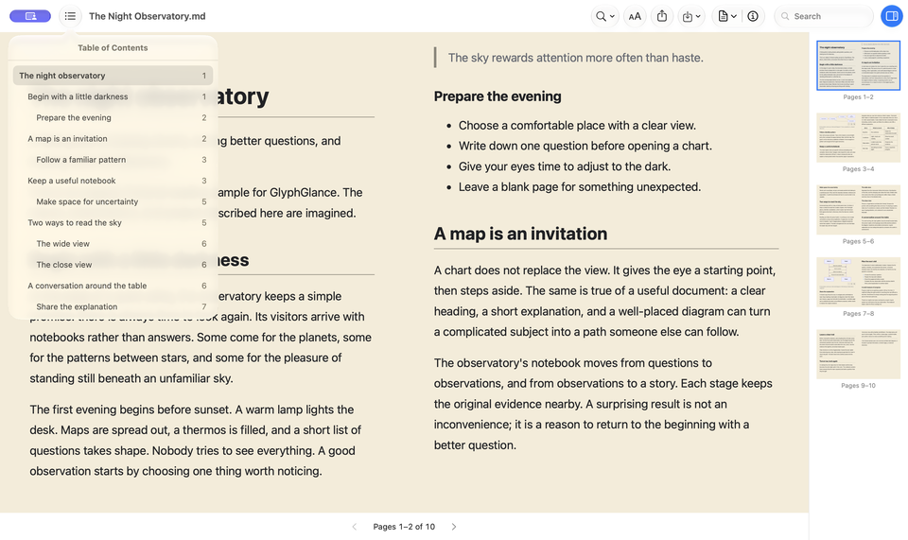
Task: Open Pages 9–10 thumbnail
Action: (858, 355)
